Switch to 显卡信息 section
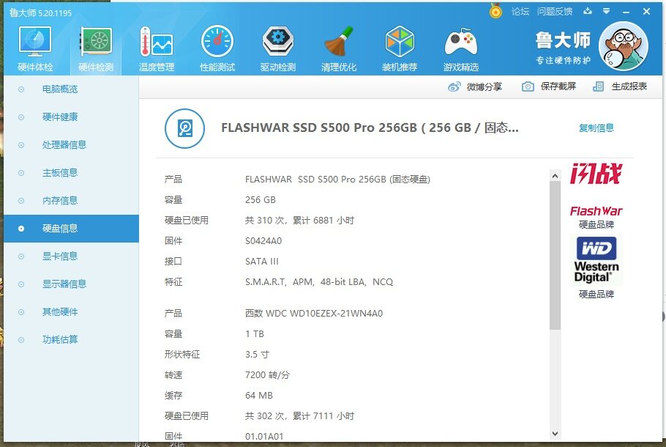This screenshot has width=666, height=447. click(x=60, y=256)
